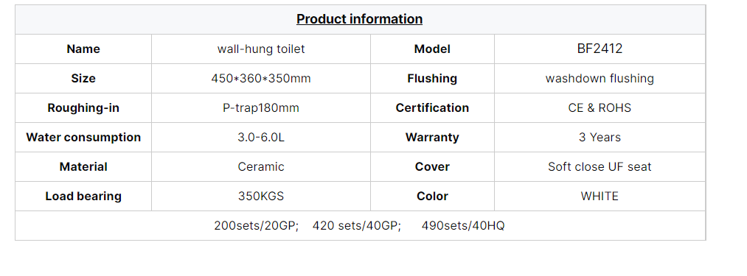Screen dimensions: 747x276
Task: Click the 450*360*350mm dimensions value
Action: coord(261,79)
